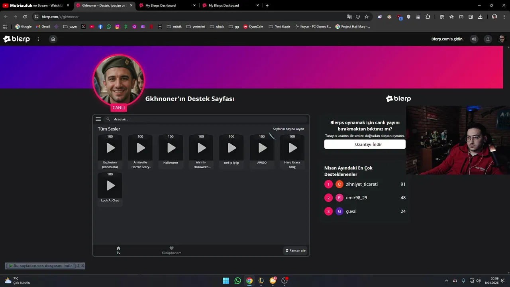
Task: Expand the Yeni klasör bookmark folder
Action: pos(279,27)
